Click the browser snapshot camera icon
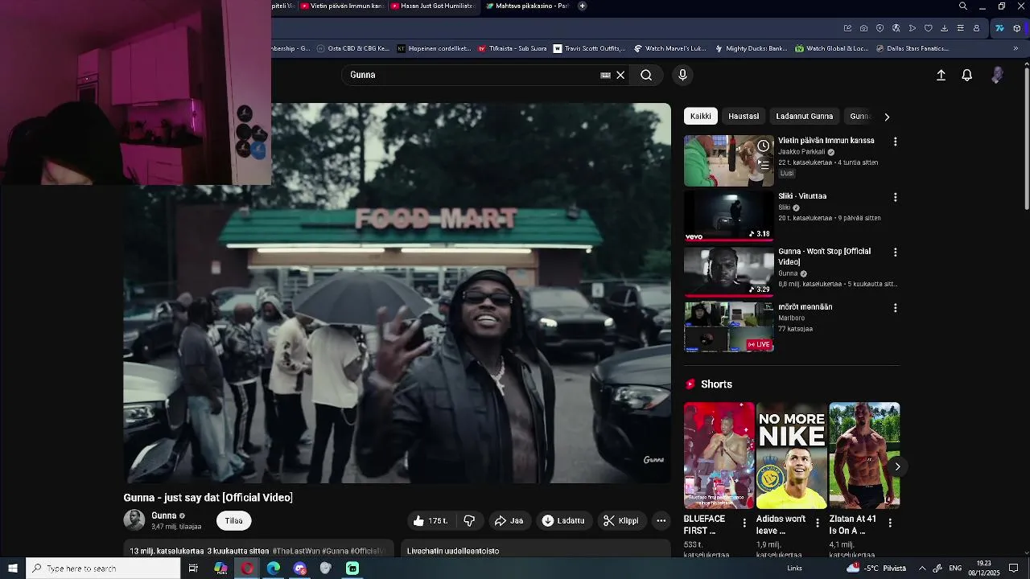This screenshot has width=1030, height=579. (x=863, y=28)
